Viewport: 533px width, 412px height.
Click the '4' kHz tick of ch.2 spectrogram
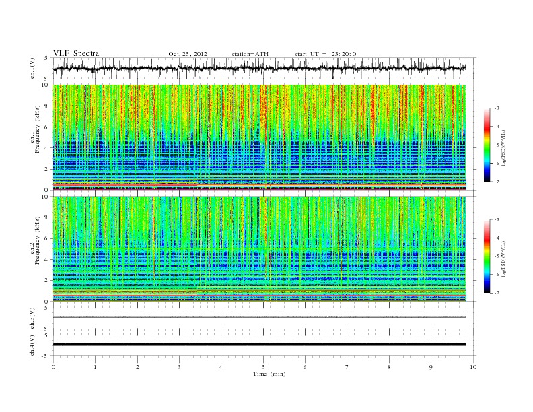(x=46, y=260)
